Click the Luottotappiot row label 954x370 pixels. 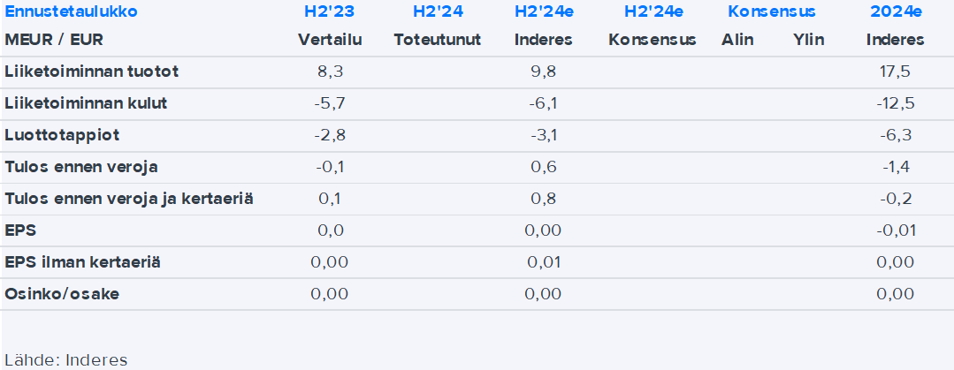62,135
